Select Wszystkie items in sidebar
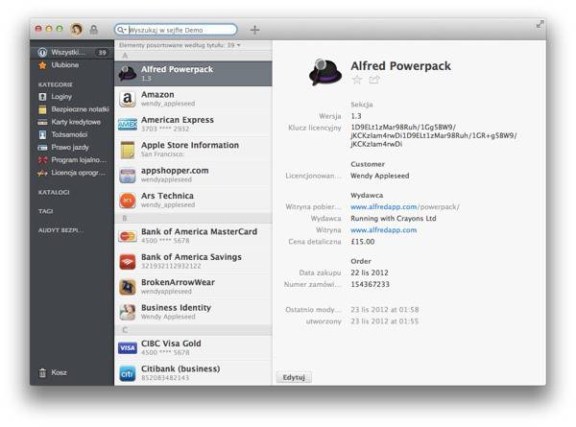 (x=72, y=52)
